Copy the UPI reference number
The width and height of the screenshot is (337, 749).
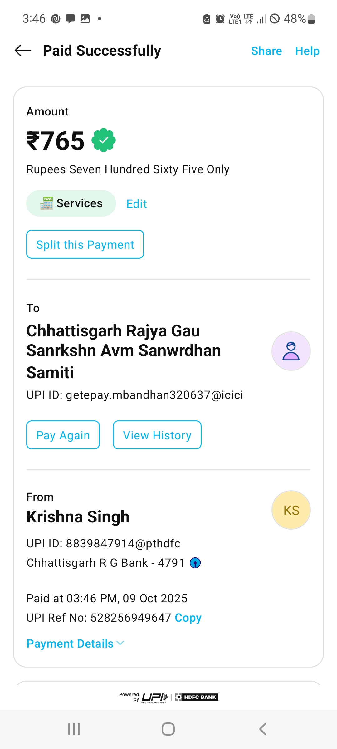(188, 618)
